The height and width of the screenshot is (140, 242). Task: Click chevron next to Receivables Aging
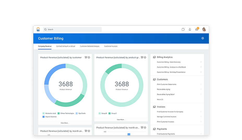click(201, 89)
